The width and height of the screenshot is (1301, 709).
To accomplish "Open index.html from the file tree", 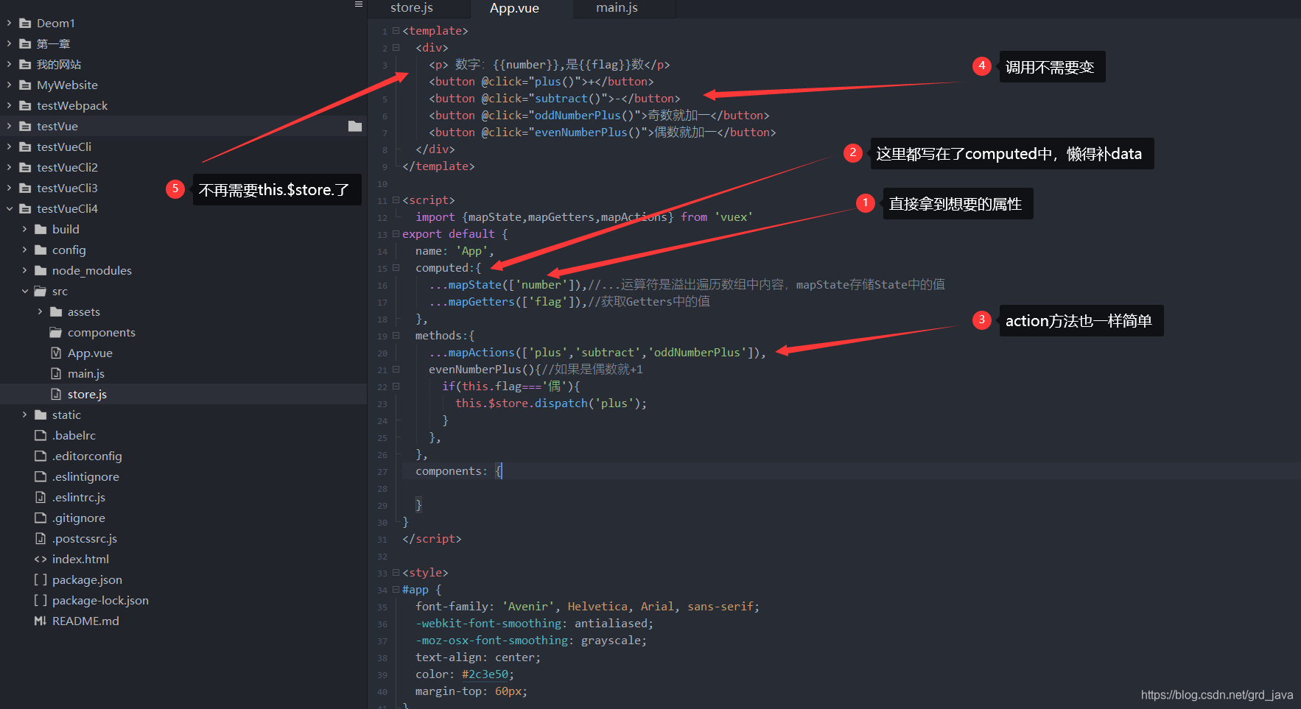I will (x=80, y=560).
